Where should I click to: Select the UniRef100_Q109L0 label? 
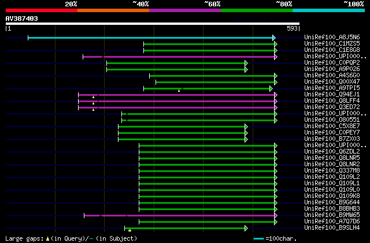tap(332, 190)
